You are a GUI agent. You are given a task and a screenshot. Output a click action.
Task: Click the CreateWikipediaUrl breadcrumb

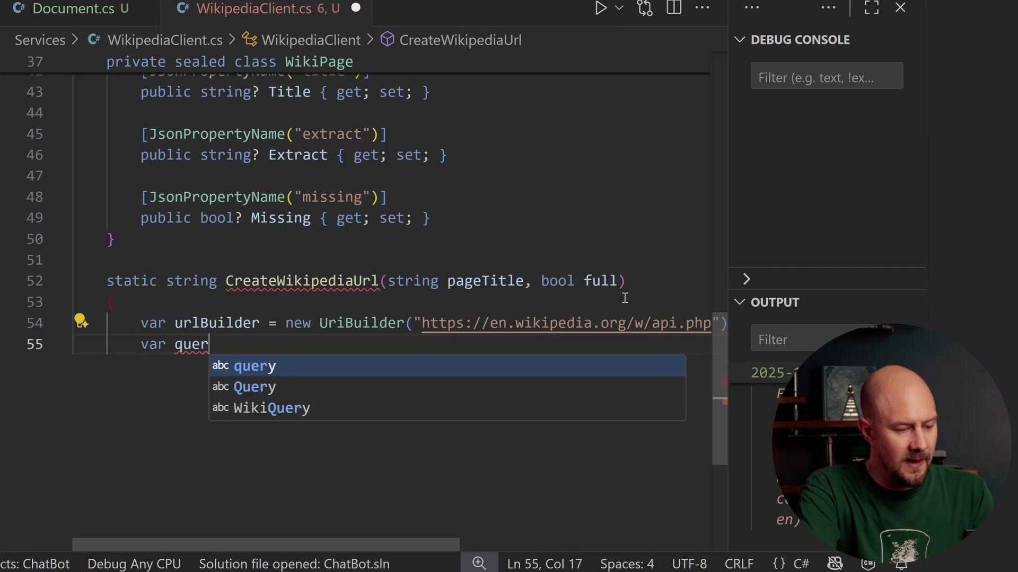(460, 40)
